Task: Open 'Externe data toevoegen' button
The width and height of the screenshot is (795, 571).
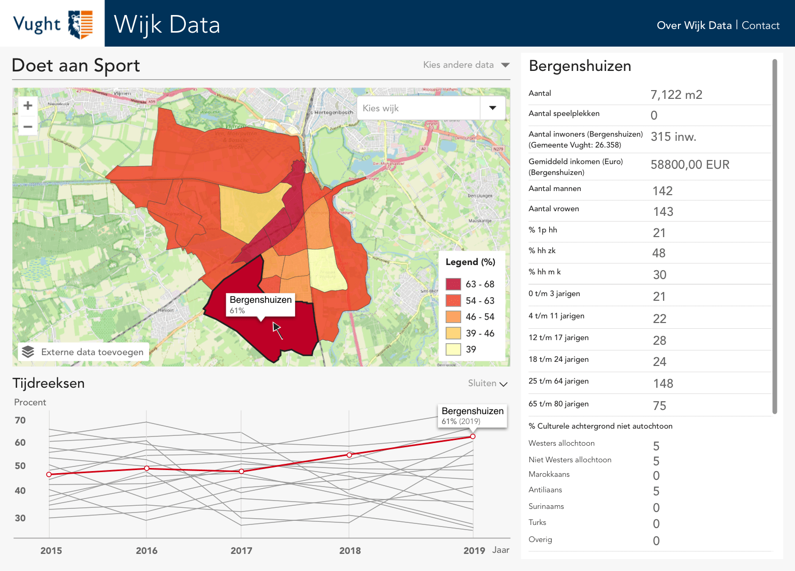Action: click(84, 352)
